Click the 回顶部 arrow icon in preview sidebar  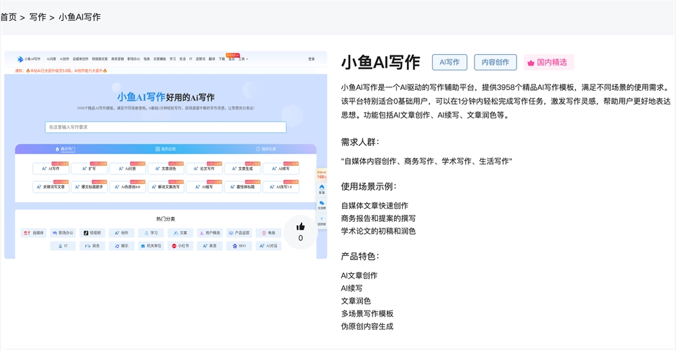[x=322, y=219]
